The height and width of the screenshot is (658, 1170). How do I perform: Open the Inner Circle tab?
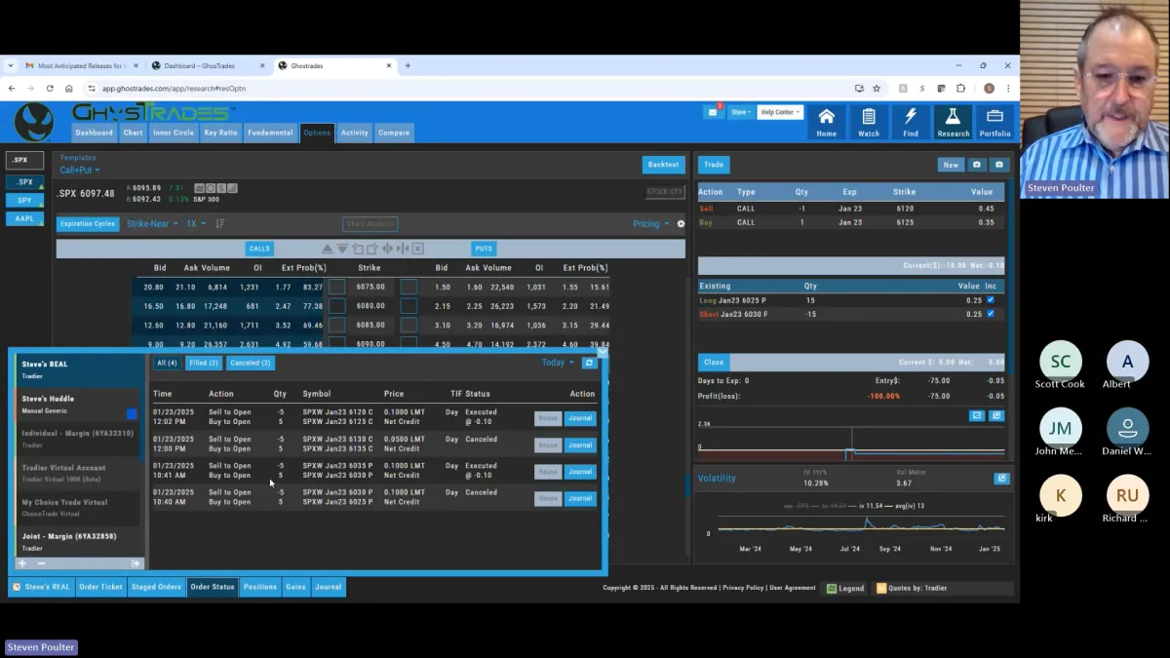tap(174, 133)
